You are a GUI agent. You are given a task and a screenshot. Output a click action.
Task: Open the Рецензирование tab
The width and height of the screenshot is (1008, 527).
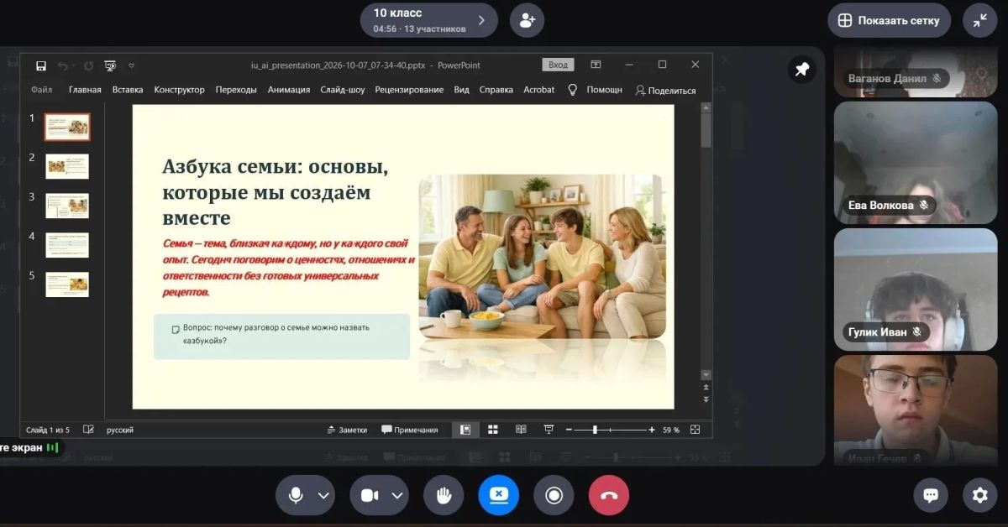tap(409, 90)
